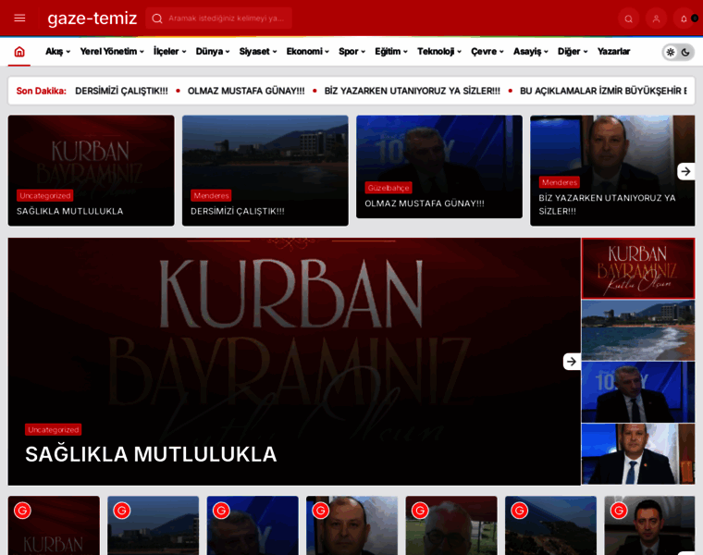
Task: Click Uncategorized tag on the main slide
Action: point(53,429)
